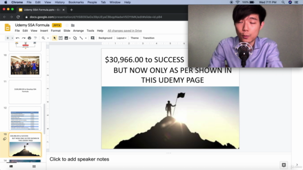Expand the line type dropdown arrow
Image resolution: width=303 pixels, height=170 pixels.
(86, 38)
